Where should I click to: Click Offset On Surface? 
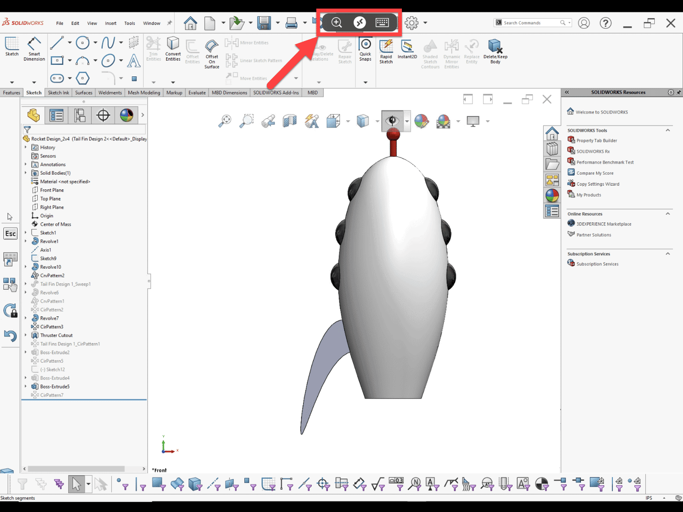coord(212,54)
